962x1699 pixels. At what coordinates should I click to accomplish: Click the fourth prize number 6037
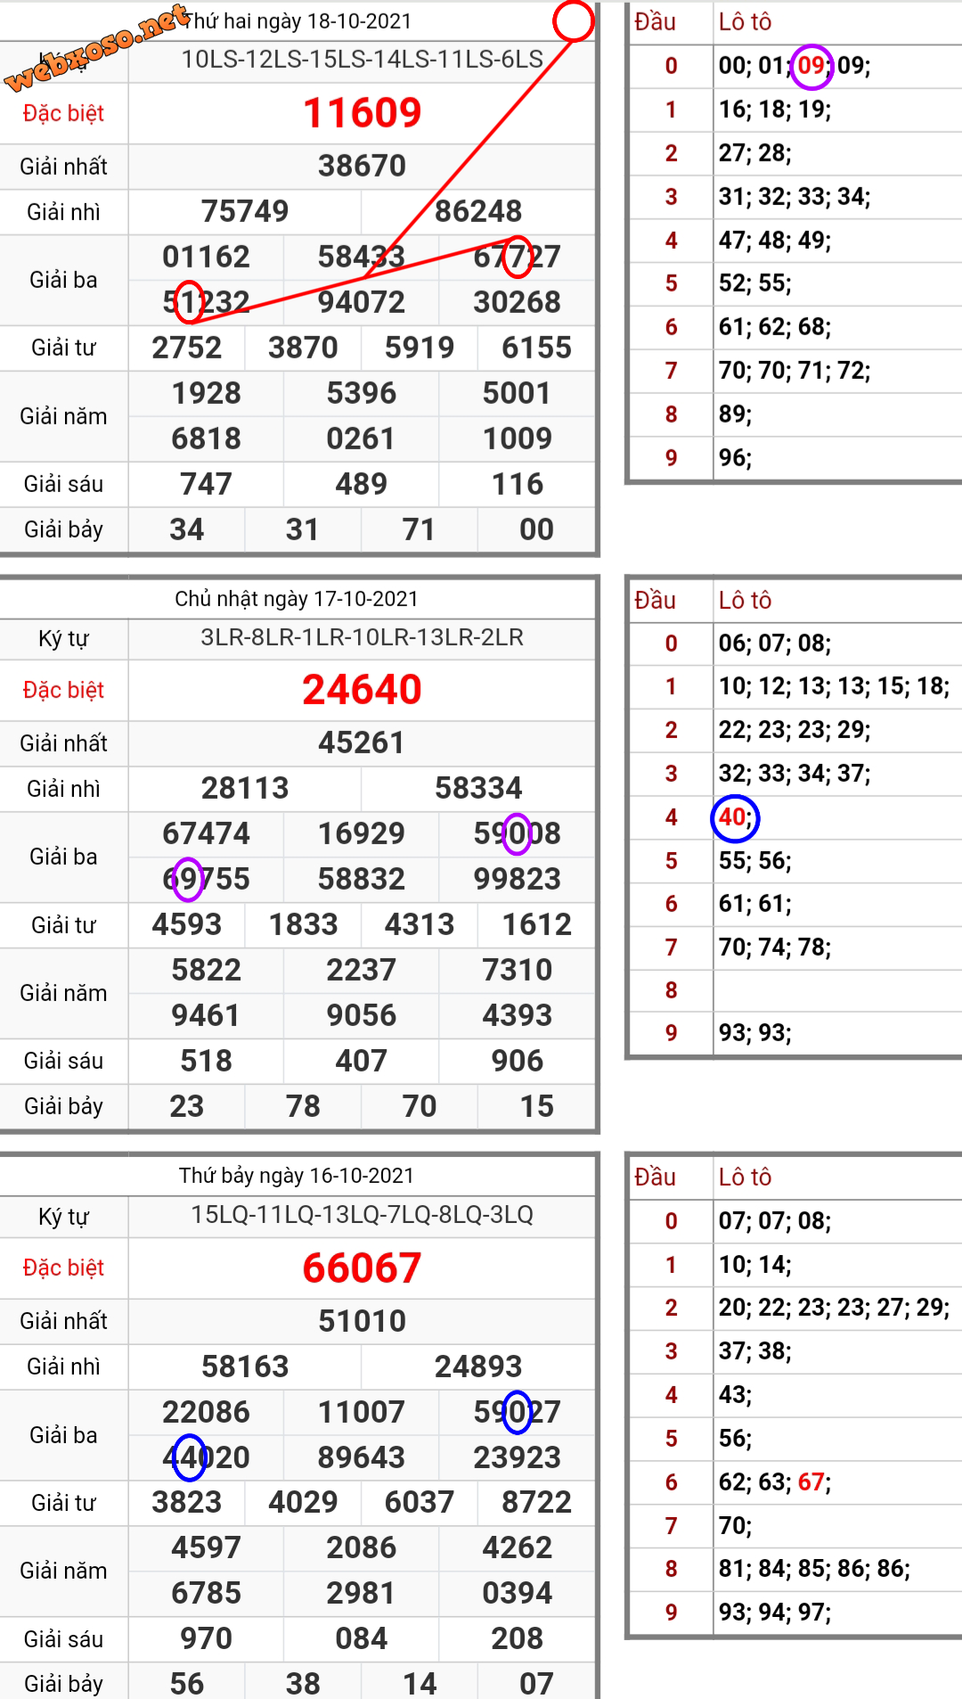tap(420, 1503)
